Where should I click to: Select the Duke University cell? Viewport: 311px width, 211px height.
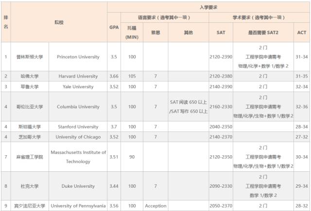tap(78, 186)
